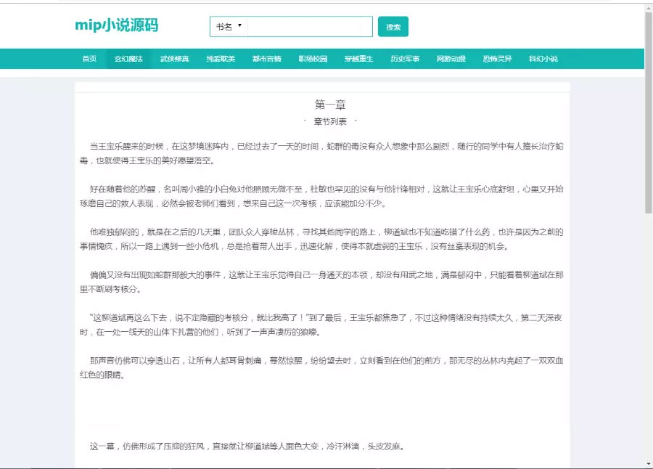Open the 玄幻魔法 category
The width and height of the screenshot is (653, 469).
128,59
